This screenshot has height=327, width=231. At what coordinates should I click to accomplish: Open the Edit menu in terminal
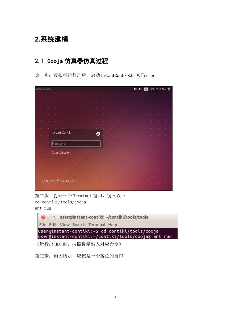[53, 224]
